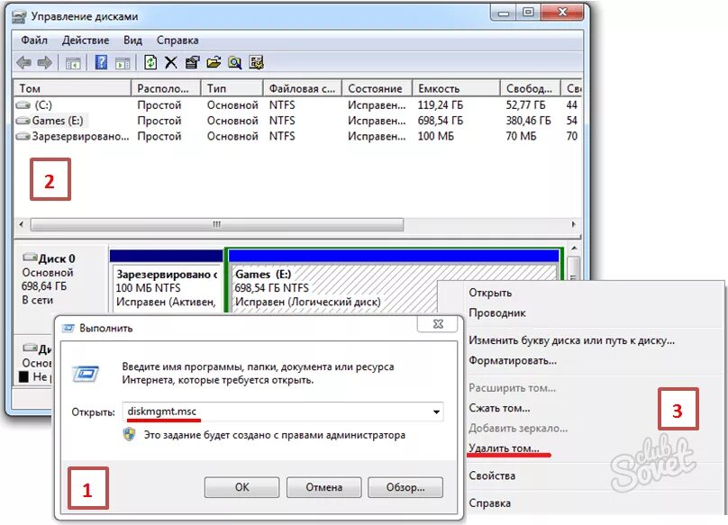Choose Удалить том... in the context menu
The image size is (728, 525).
coord(504,448)
